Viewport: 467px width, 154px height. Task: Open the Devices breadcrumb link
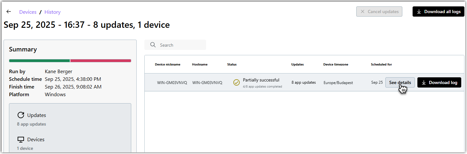(x=28, y=12)
